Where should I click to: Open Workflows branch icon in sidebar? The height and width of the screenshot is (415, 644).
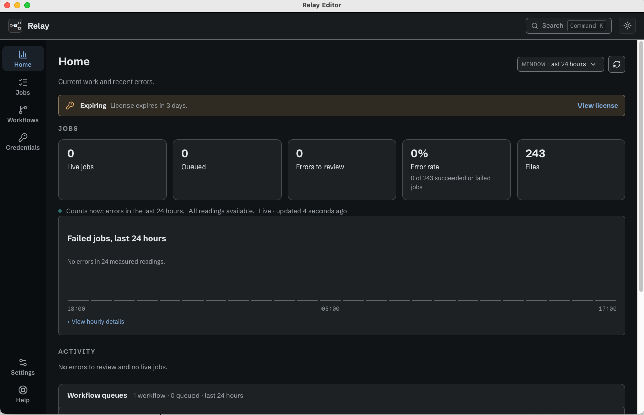pyautogui.click(x=23, y=110)
